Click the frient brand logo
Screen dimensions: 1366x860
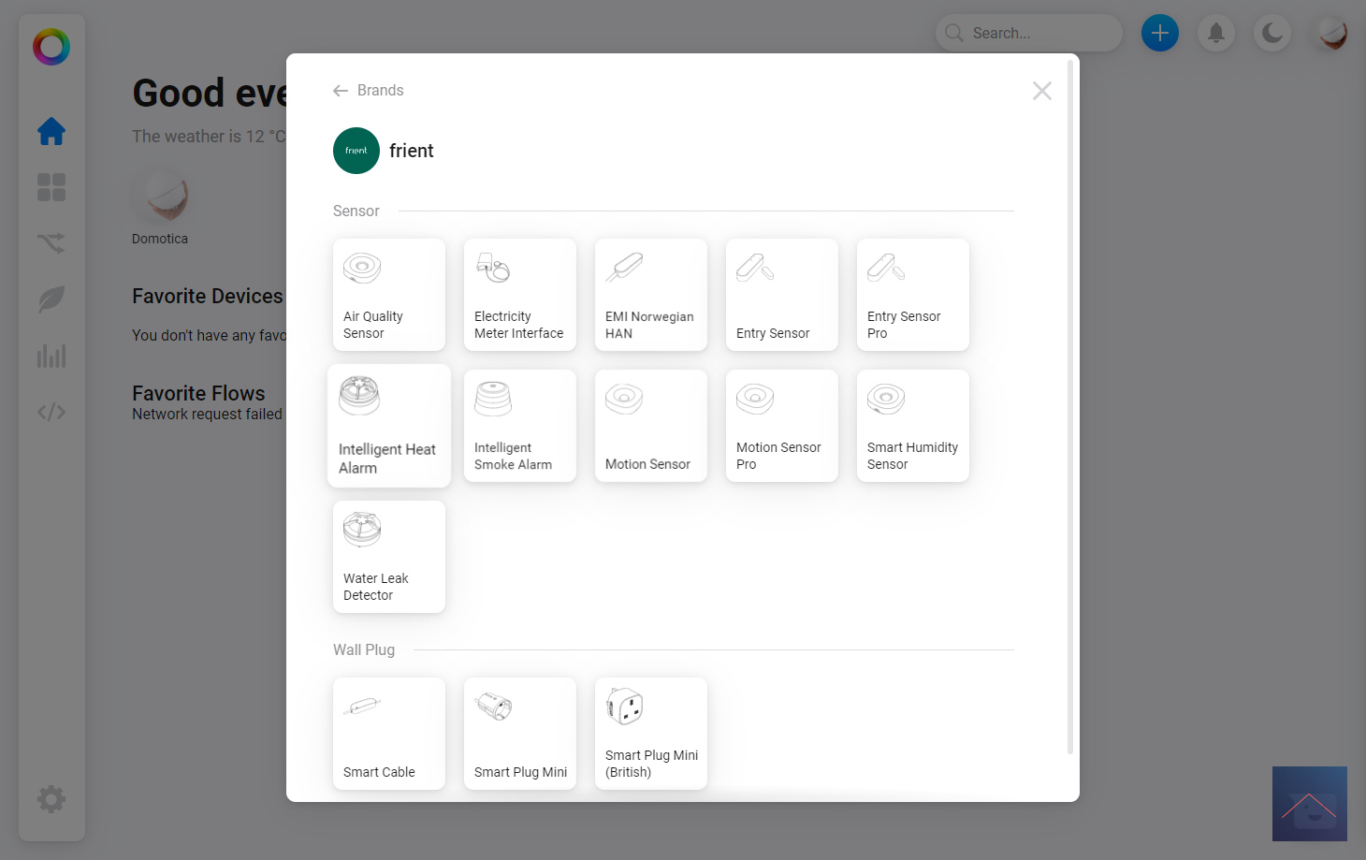(356, 151)
